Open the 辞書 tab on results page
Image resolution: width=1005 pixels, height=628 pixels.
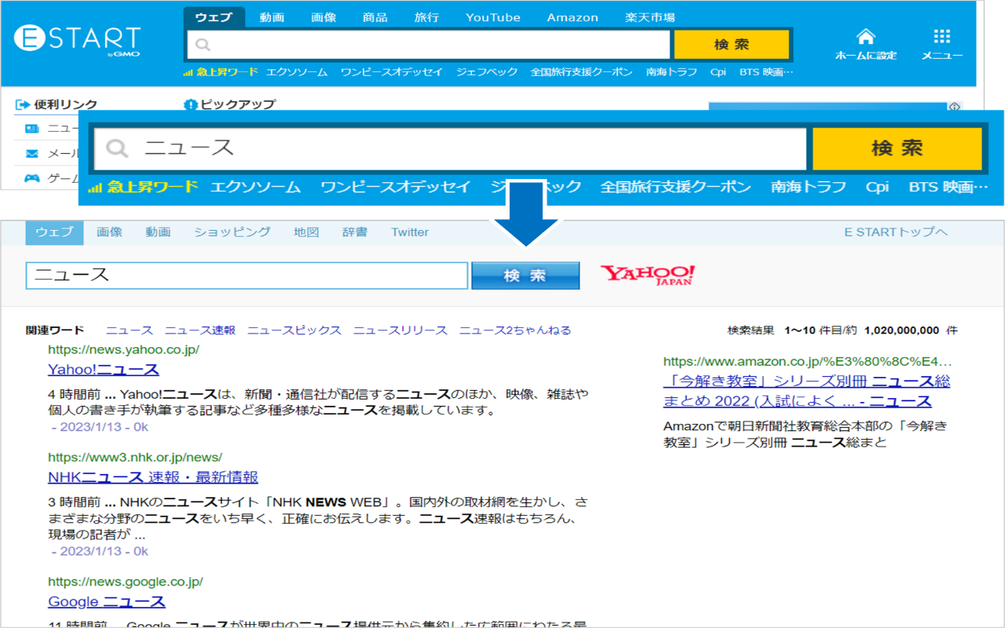(355, 232)
